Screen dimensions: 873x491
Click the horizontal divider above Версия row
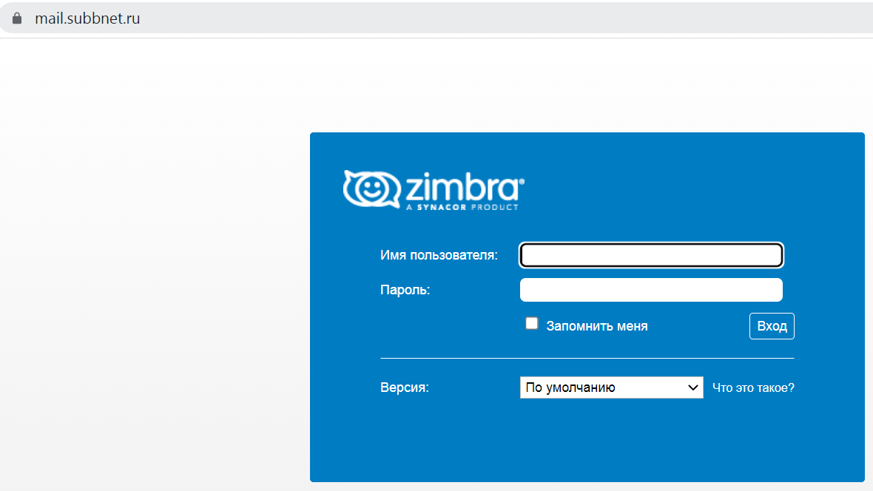pyautogui.click(x=587, y=358)
